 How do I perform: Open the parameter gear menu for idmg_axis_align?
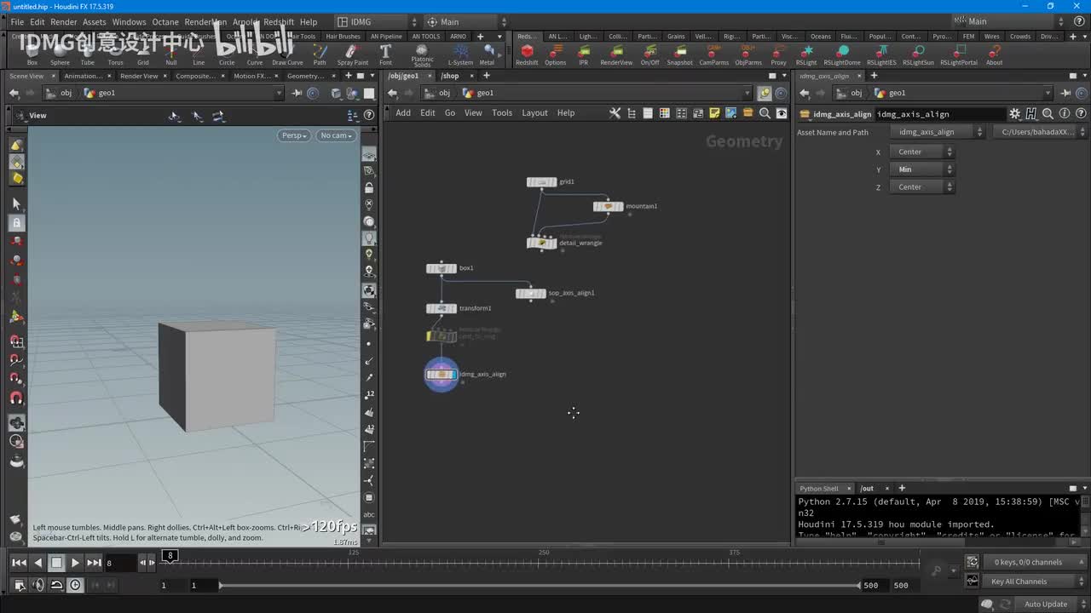[x=1014, y=113]
